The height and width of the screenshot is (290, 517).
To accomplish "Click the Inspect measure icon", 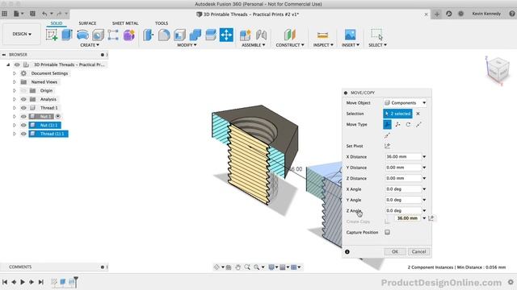I will [x=322, y=35].
